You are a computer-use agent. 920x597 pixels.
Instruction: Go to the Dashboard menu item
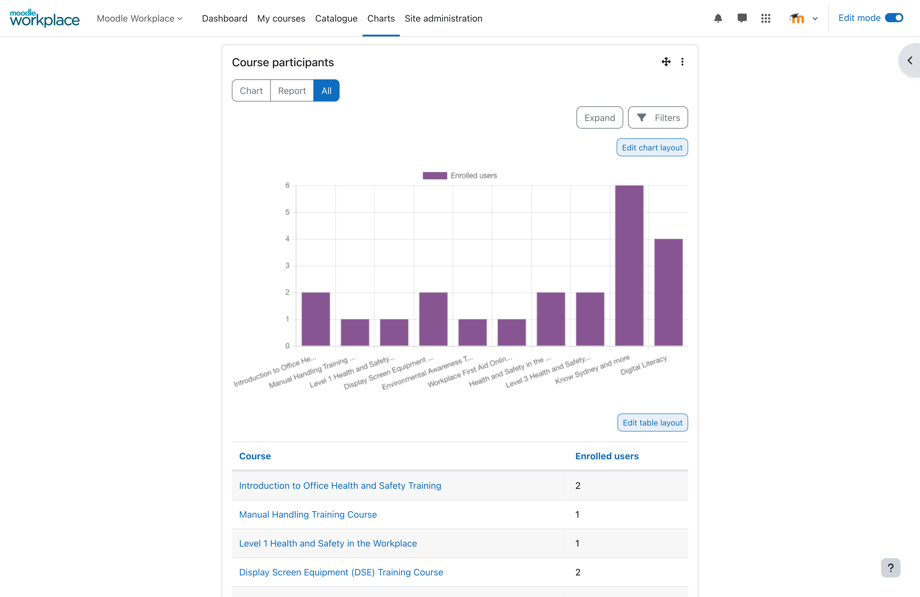225,18
